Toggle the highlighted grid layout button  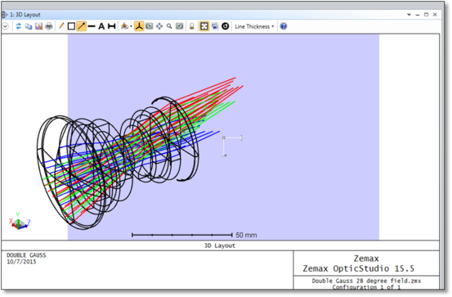pyautogui.click(x=204, y=26)
